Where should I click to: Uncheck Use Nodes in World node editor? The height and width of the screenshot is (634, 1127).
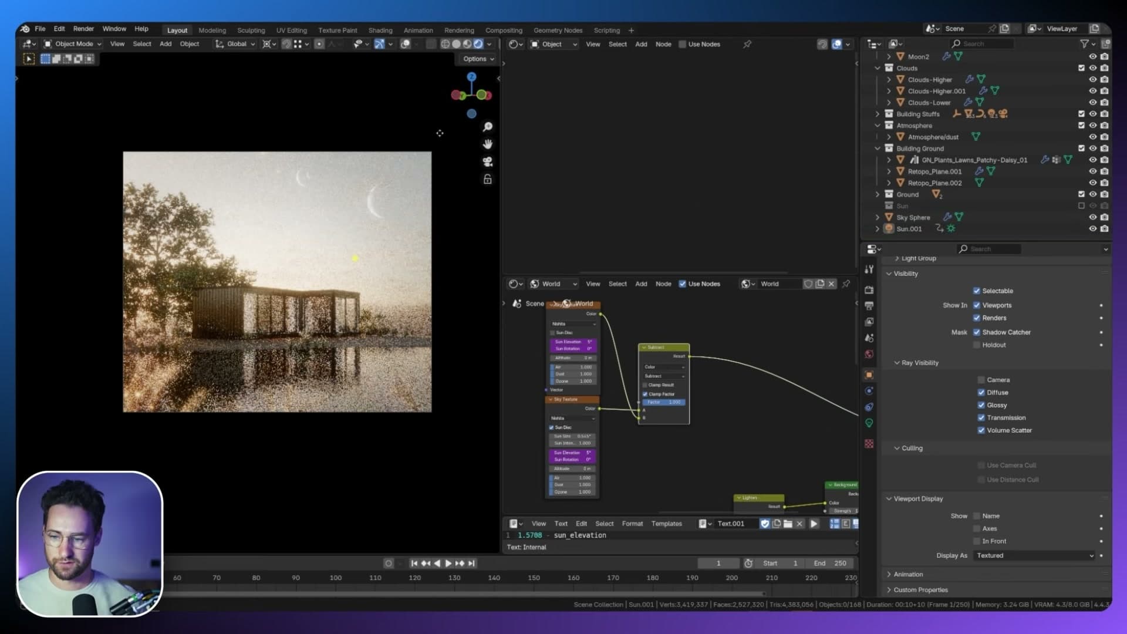coord(682,284)
